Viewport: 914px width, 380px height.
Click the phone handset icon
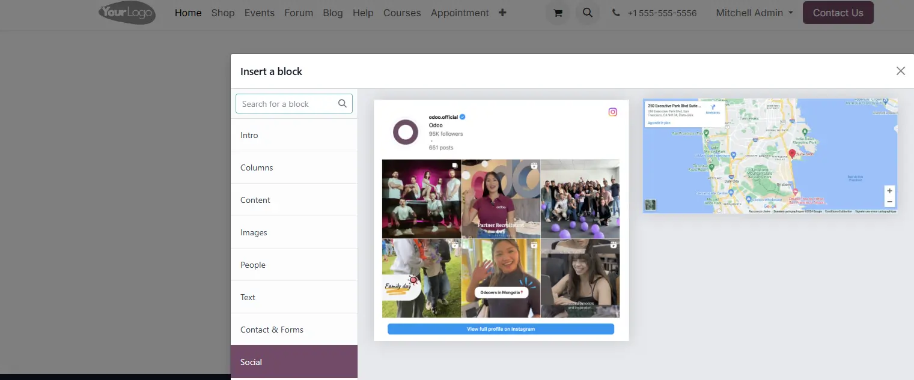pos(616,13)
